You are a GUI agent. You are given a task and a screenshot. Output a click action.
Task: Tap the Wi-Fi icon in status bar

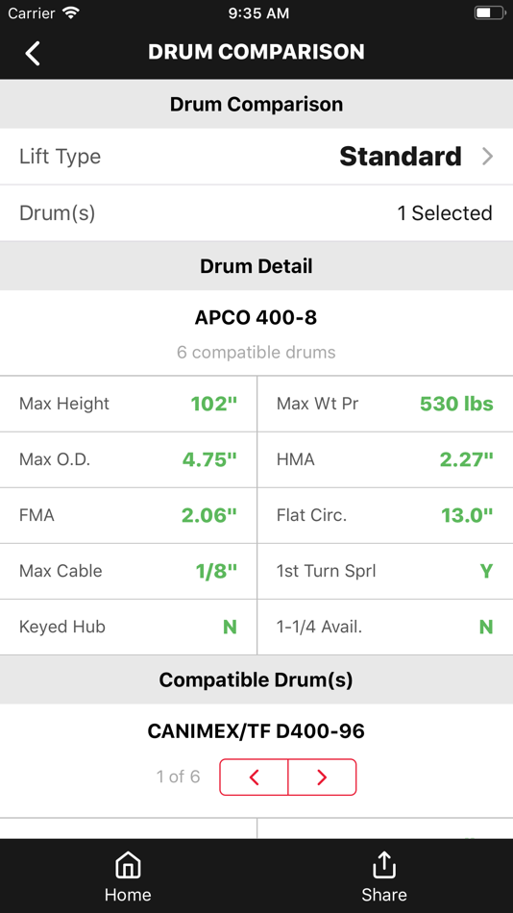[72, 12]
